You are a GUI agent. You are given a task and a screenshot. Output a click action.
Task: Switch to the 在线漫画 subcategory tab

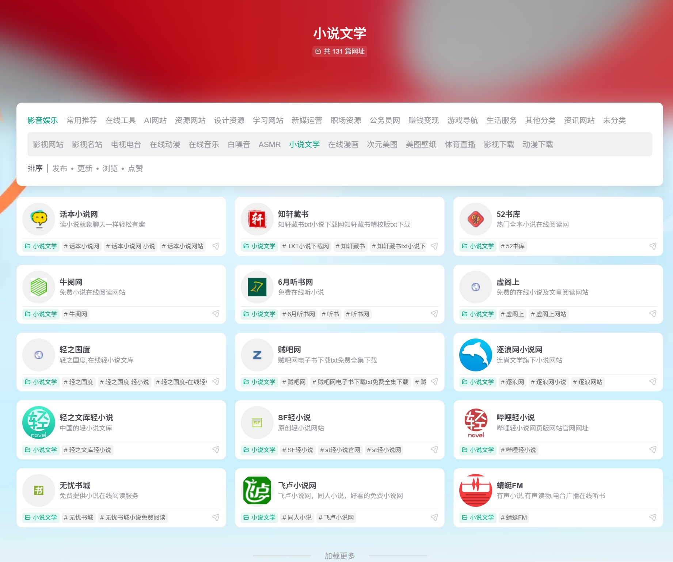(343, 144)
